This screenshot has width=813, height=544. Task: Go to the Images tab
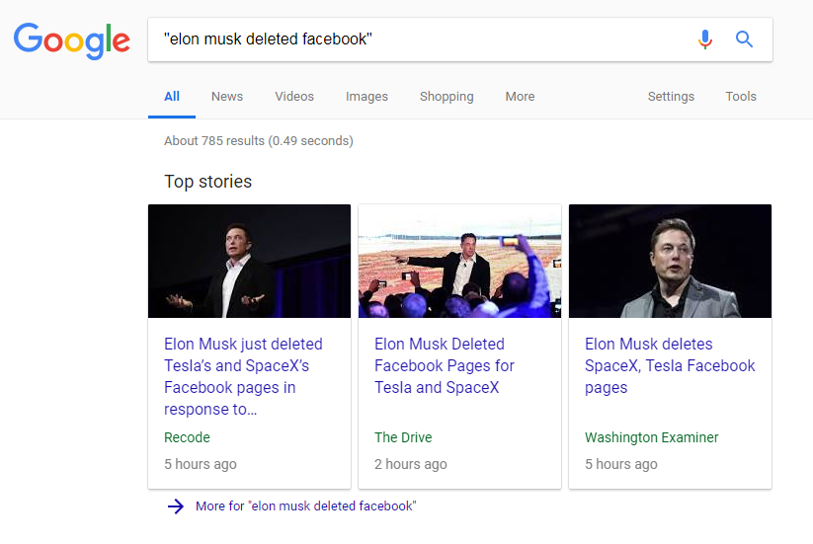pyautogui.click(x=366, y=97)
